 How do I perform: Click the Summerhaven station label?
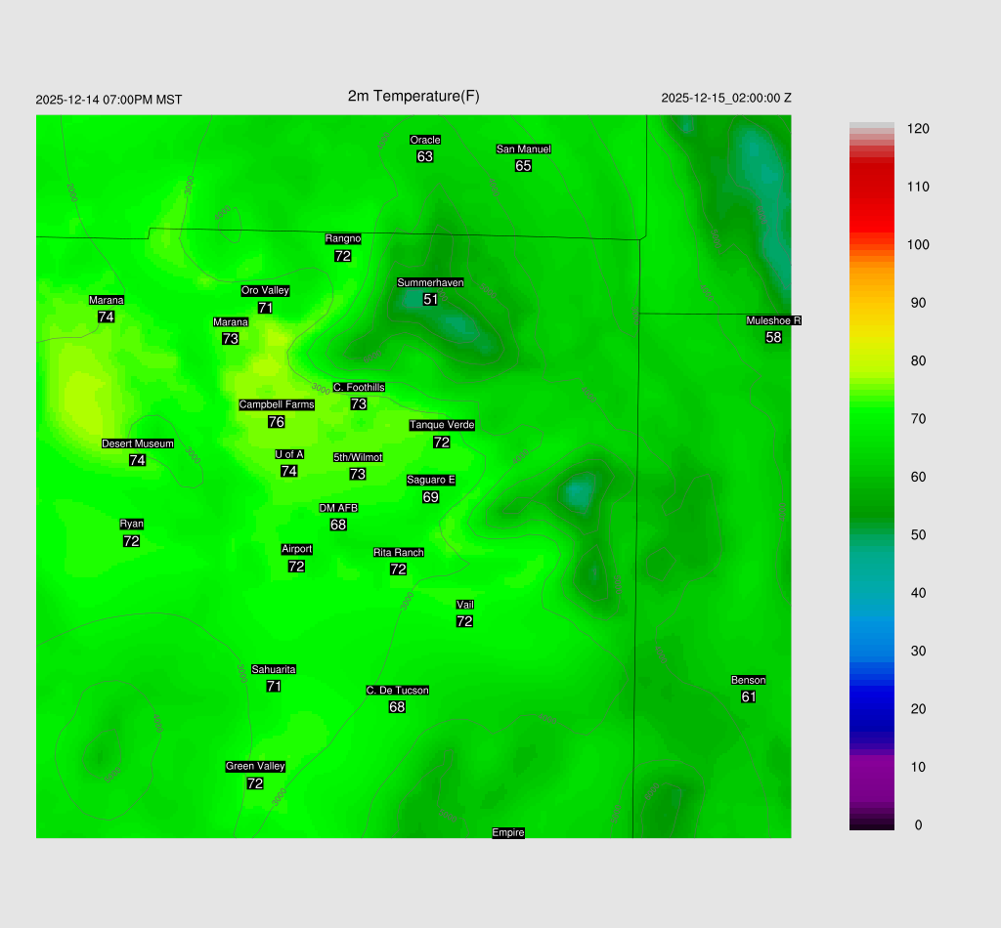(430, 283)
